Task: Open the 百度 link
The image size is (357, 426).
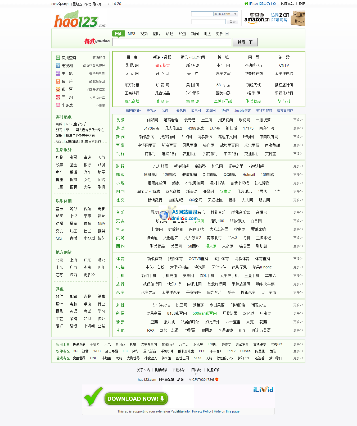Action: point(132,57)
